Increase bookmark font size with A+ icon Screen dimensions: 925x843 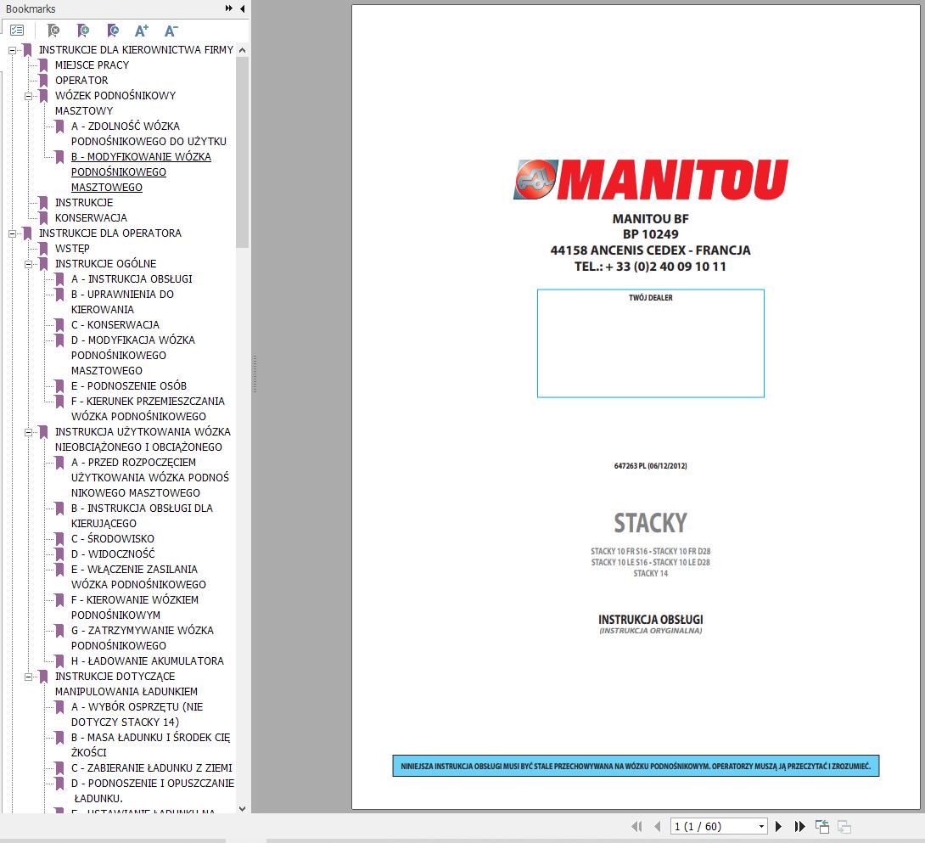click(142, 30)
